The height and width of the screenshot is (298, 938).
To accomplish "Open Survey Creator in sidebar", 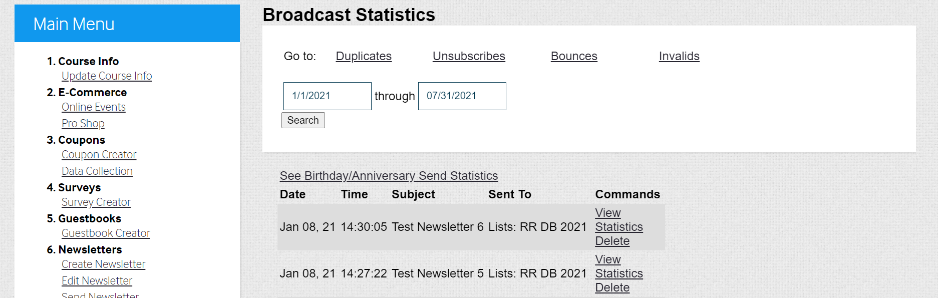I will point(96,202).
